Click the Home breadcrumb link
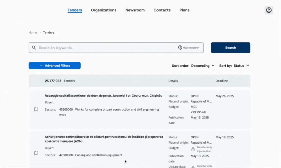The width and height of the screenshot is (281, 168). 33,32
